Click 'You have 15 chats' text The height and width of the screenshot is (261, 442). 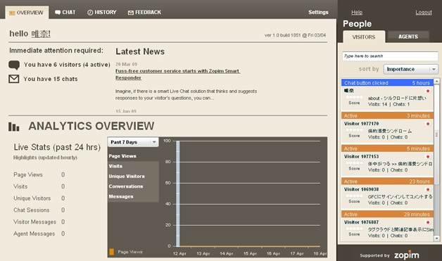51,79
